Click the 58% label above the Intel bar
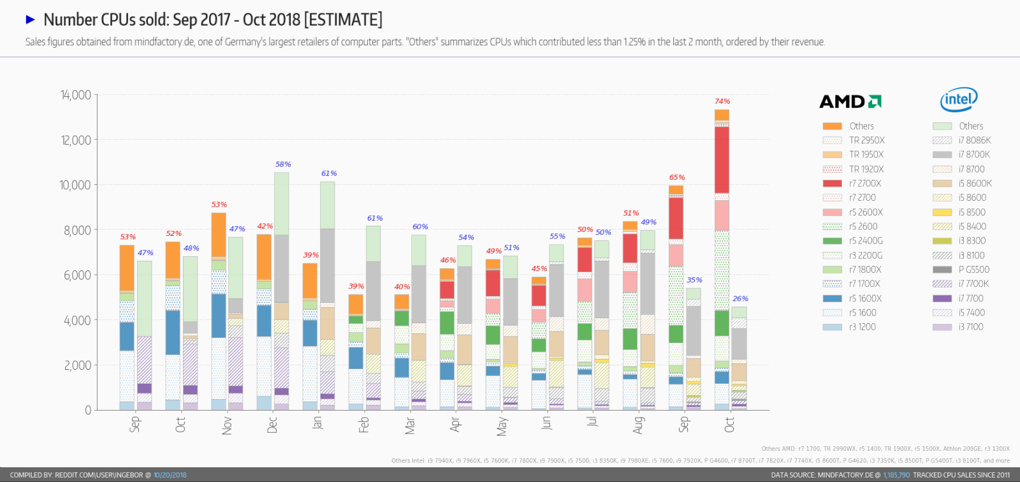1020x482 pixels. click(x=283, y=164)
